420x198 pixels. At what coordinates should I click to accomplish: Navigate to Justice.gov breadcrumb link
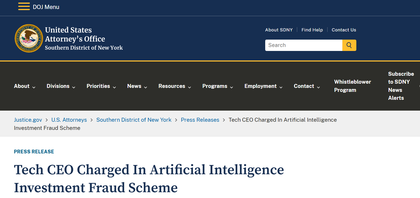tap(28, 120)
